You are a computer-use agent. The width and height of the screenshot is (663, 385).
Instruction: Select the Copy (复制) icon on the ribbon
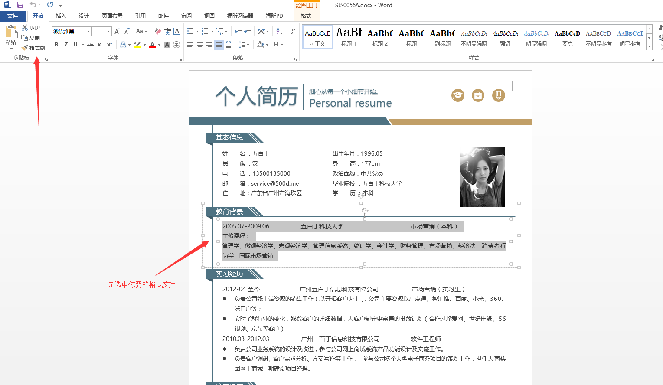pyautogui.click(x=31, y=38)
